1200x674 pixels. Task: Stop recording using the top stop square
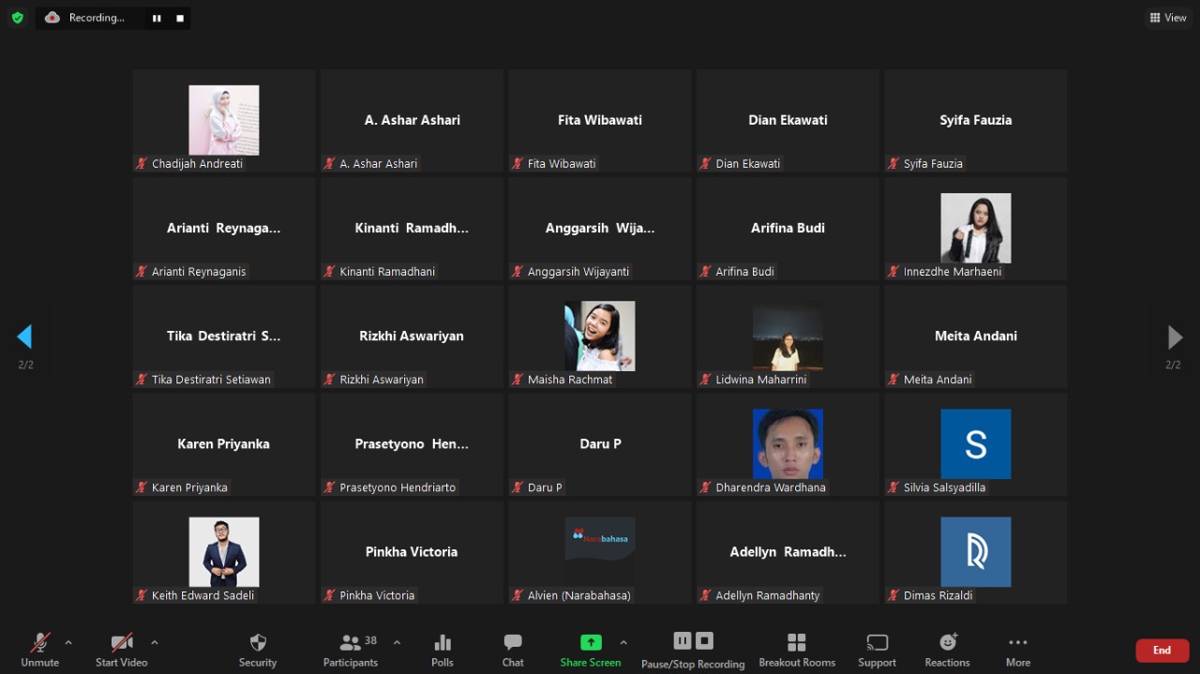[x=180, y=18]
